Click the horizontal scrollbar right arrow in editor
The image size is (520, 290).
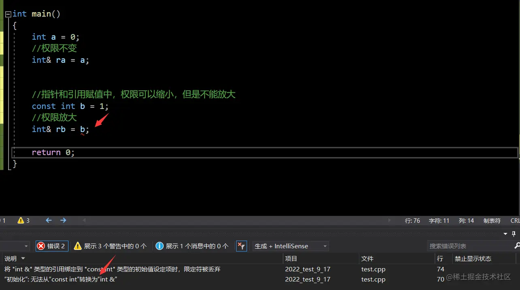(390, 220)
